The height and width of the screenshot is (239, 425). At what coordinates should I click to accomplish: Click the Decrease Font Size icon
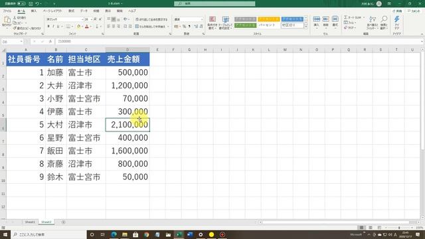(x=100, y=19)
